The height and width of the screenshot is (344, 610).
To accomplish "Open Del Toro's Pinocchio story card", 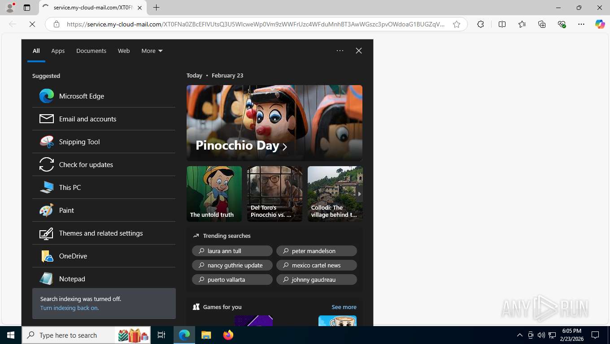I will click(274, 193).
